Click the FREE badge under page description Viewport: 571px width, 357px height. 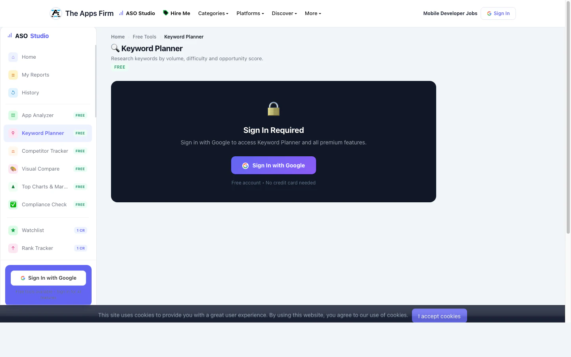pyautogui.click(x=120, y=67)
